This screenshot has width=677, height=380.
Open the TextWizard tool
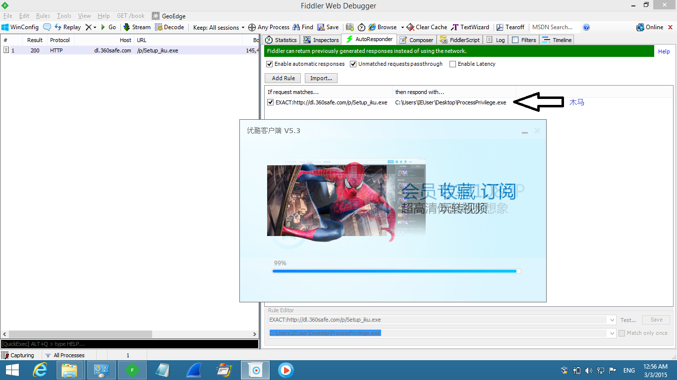click(x=470, y=27)
